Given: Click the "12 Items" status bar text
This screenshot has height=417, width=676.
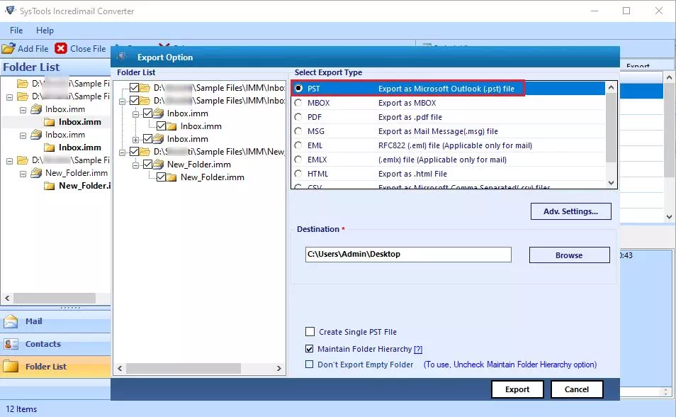Looking at the screenshot, I should pos(21,408).
